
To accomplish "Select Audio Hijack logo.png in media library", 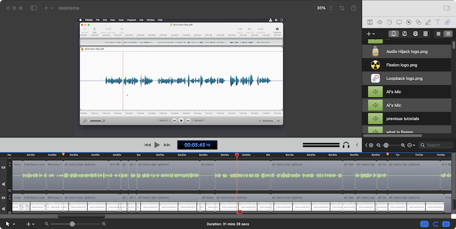I will 407,52.
